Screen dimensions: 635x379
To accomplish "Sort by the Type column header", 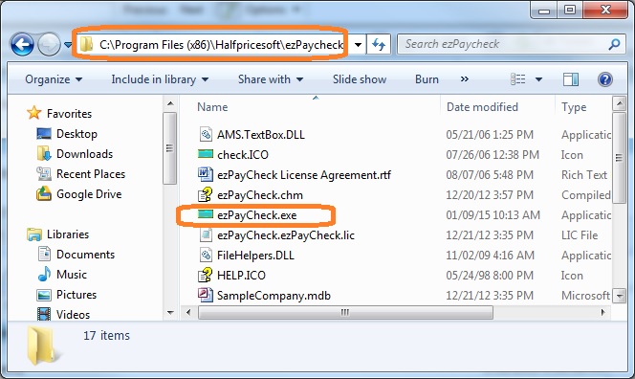I will coord(574,107).
